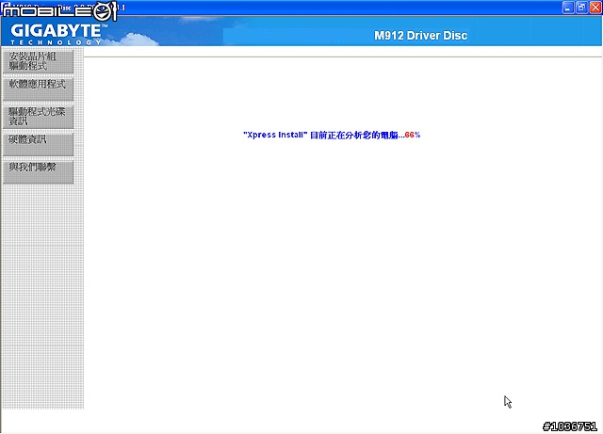Close the M912 Driver Disc window

595,8
